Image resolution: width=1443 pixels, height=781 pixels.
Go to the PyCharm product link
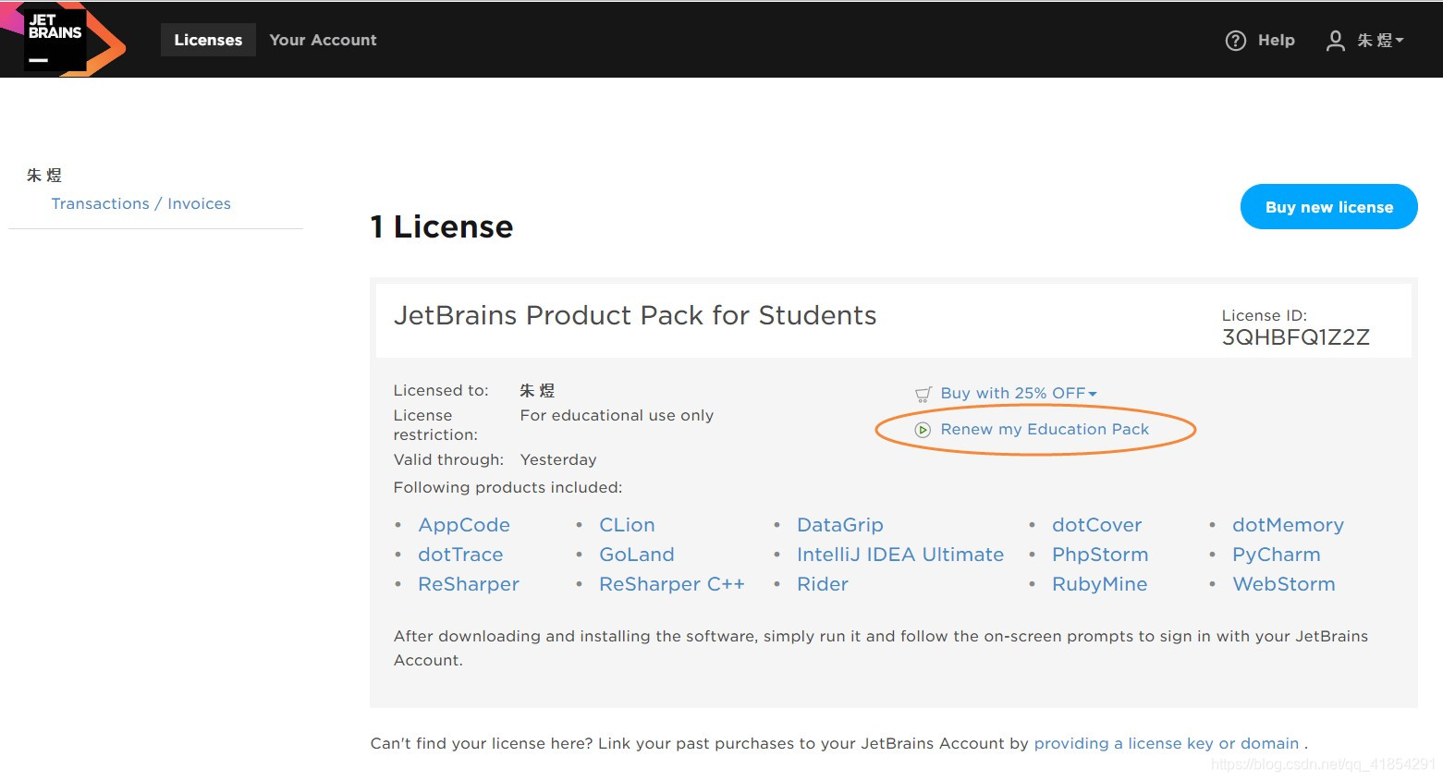pyautogui.click(x=1276, y=555)
